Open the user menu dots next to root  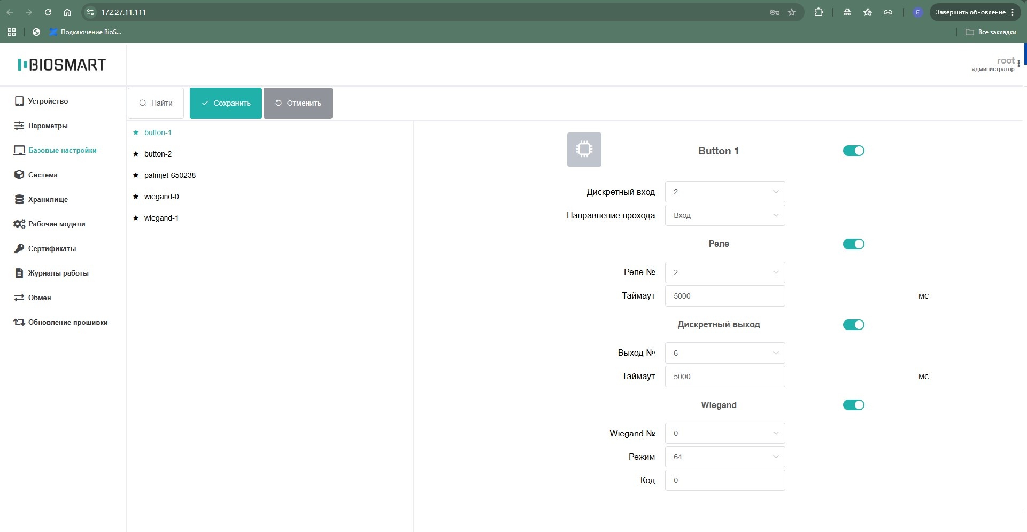pyautogui.click(x=1018, y=64)
